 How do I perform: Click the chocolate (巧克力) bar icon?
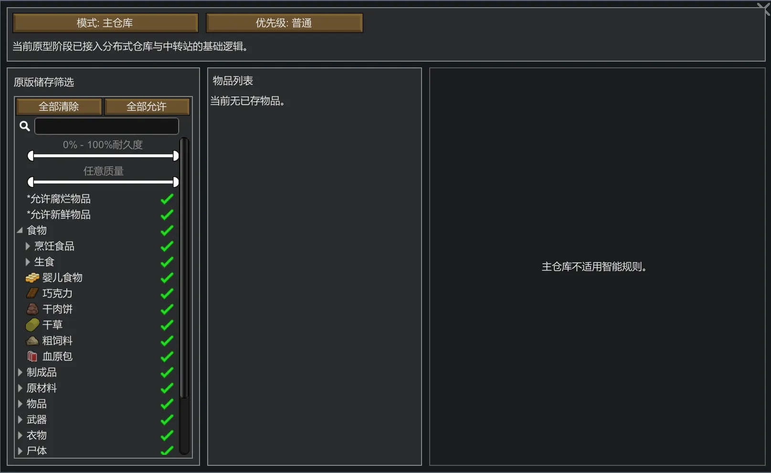[x=32, y=293]
